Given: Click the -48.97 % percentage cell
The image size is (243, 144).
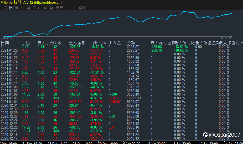Looking at the screenshot, I should click(97, 87).
